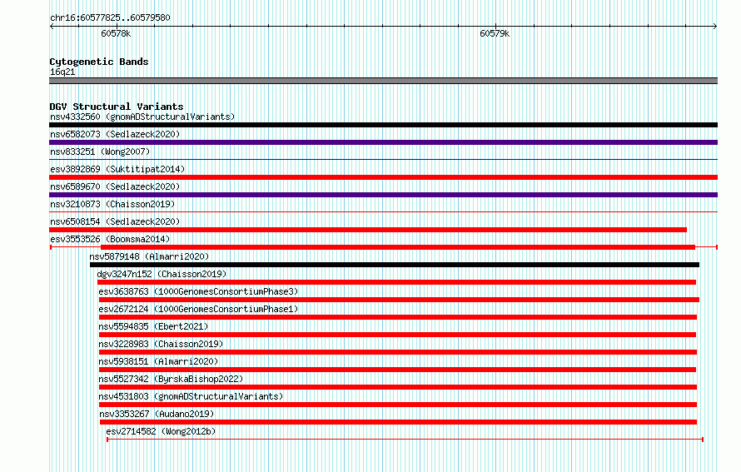Open nsv6589670 (Sedlazeck2020) variant
Viewport: 741px width, 472px height.
point(115,186)
